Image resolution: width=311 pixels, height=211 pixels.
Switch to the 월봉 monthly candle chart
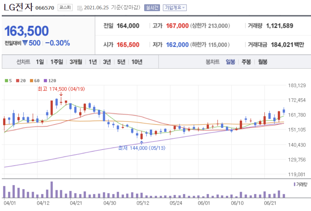point(263,62)
